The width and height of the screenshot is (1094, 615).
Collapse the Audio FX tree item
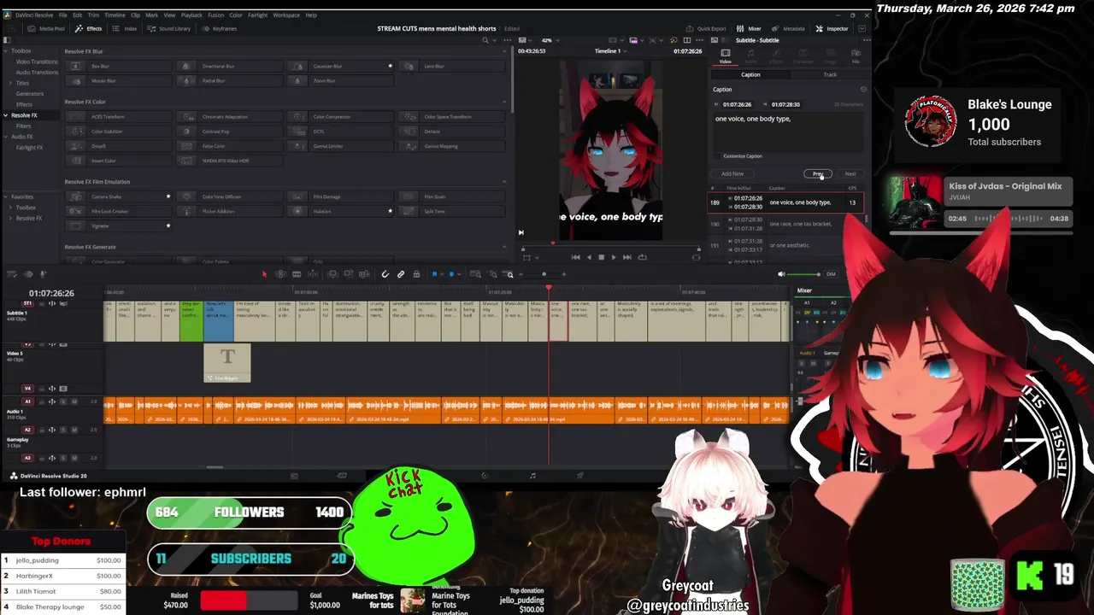coord(6,137)
